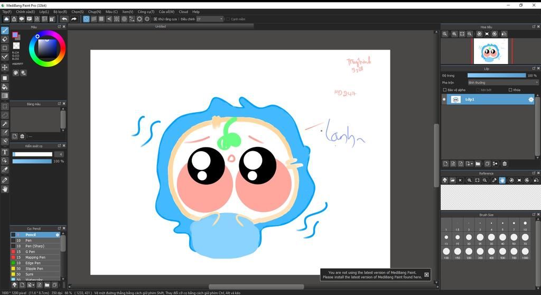
Task: Enable Bảo vệ alpha checkbox
Action: coord(445,90)
